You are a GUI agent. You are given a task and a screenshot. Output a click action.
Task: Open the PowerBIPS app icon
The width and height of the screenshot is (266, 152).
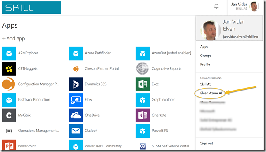[x=142, y=131]
